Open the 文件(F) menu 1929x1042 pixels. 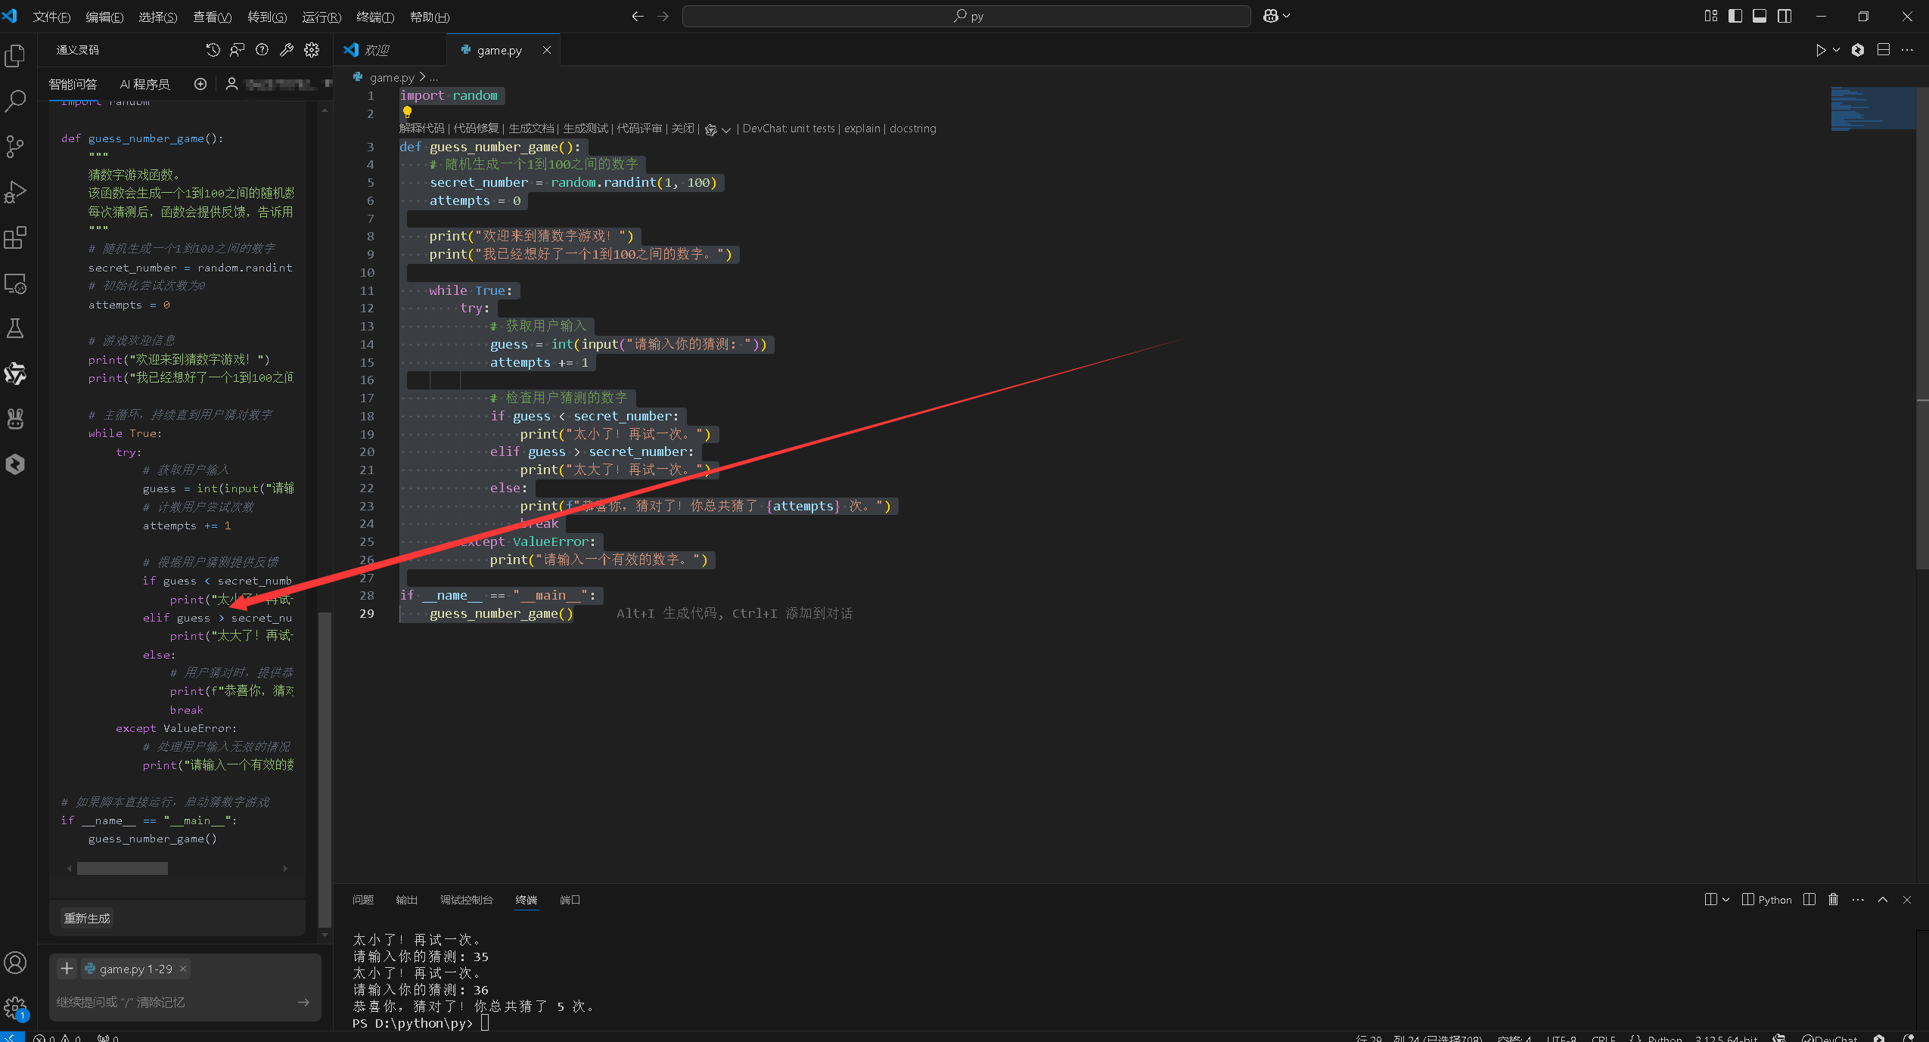click(51, 17)
